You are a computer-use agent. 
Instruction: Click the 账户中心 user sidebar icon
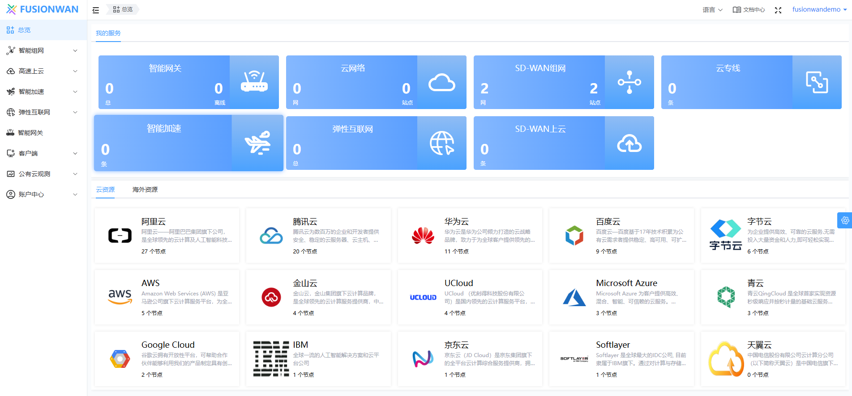pos(11,194)
